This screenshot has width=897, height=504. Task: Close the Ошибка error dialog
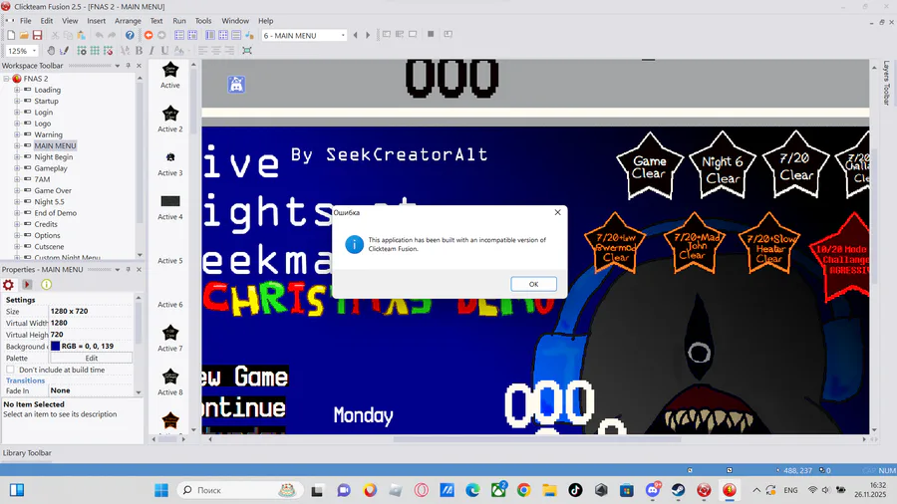coord(557,212)
